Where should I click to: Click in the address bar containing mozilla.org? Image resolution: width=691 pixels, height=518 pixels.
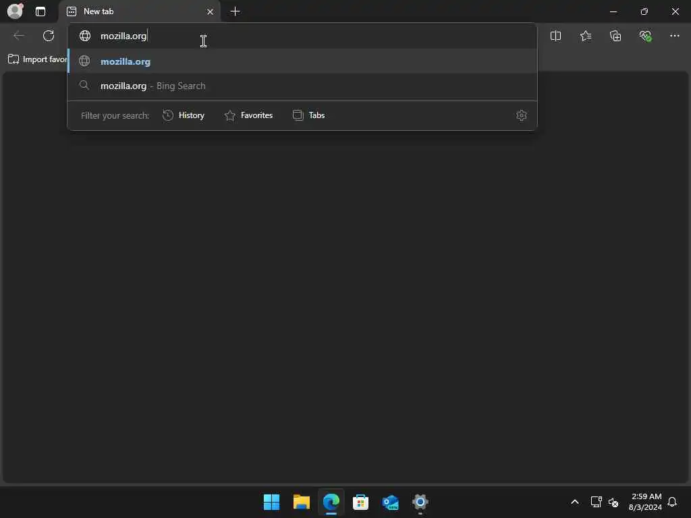[302, 36]
